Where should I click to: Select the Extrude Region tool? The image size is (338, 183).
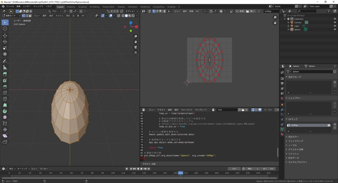pos(5,74)
